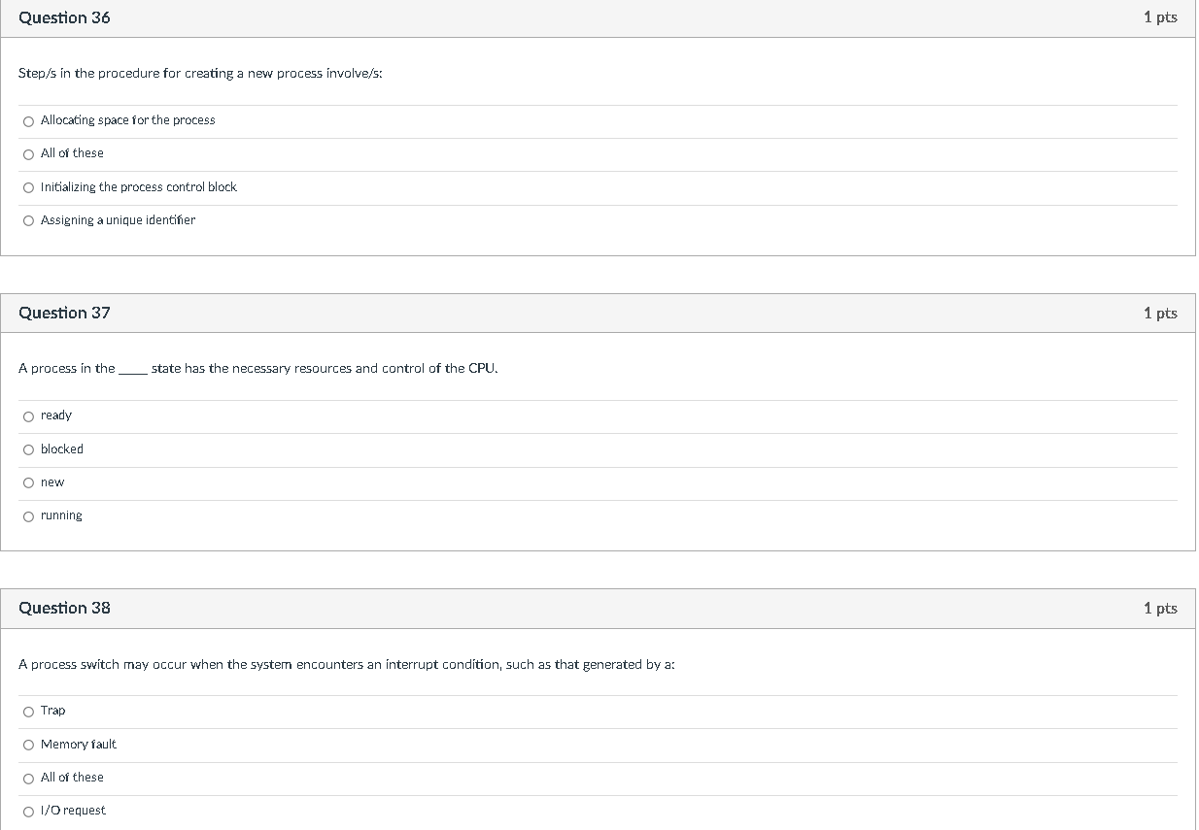
Task: Select the 'Trap' radio button
Action: [29, 712]
